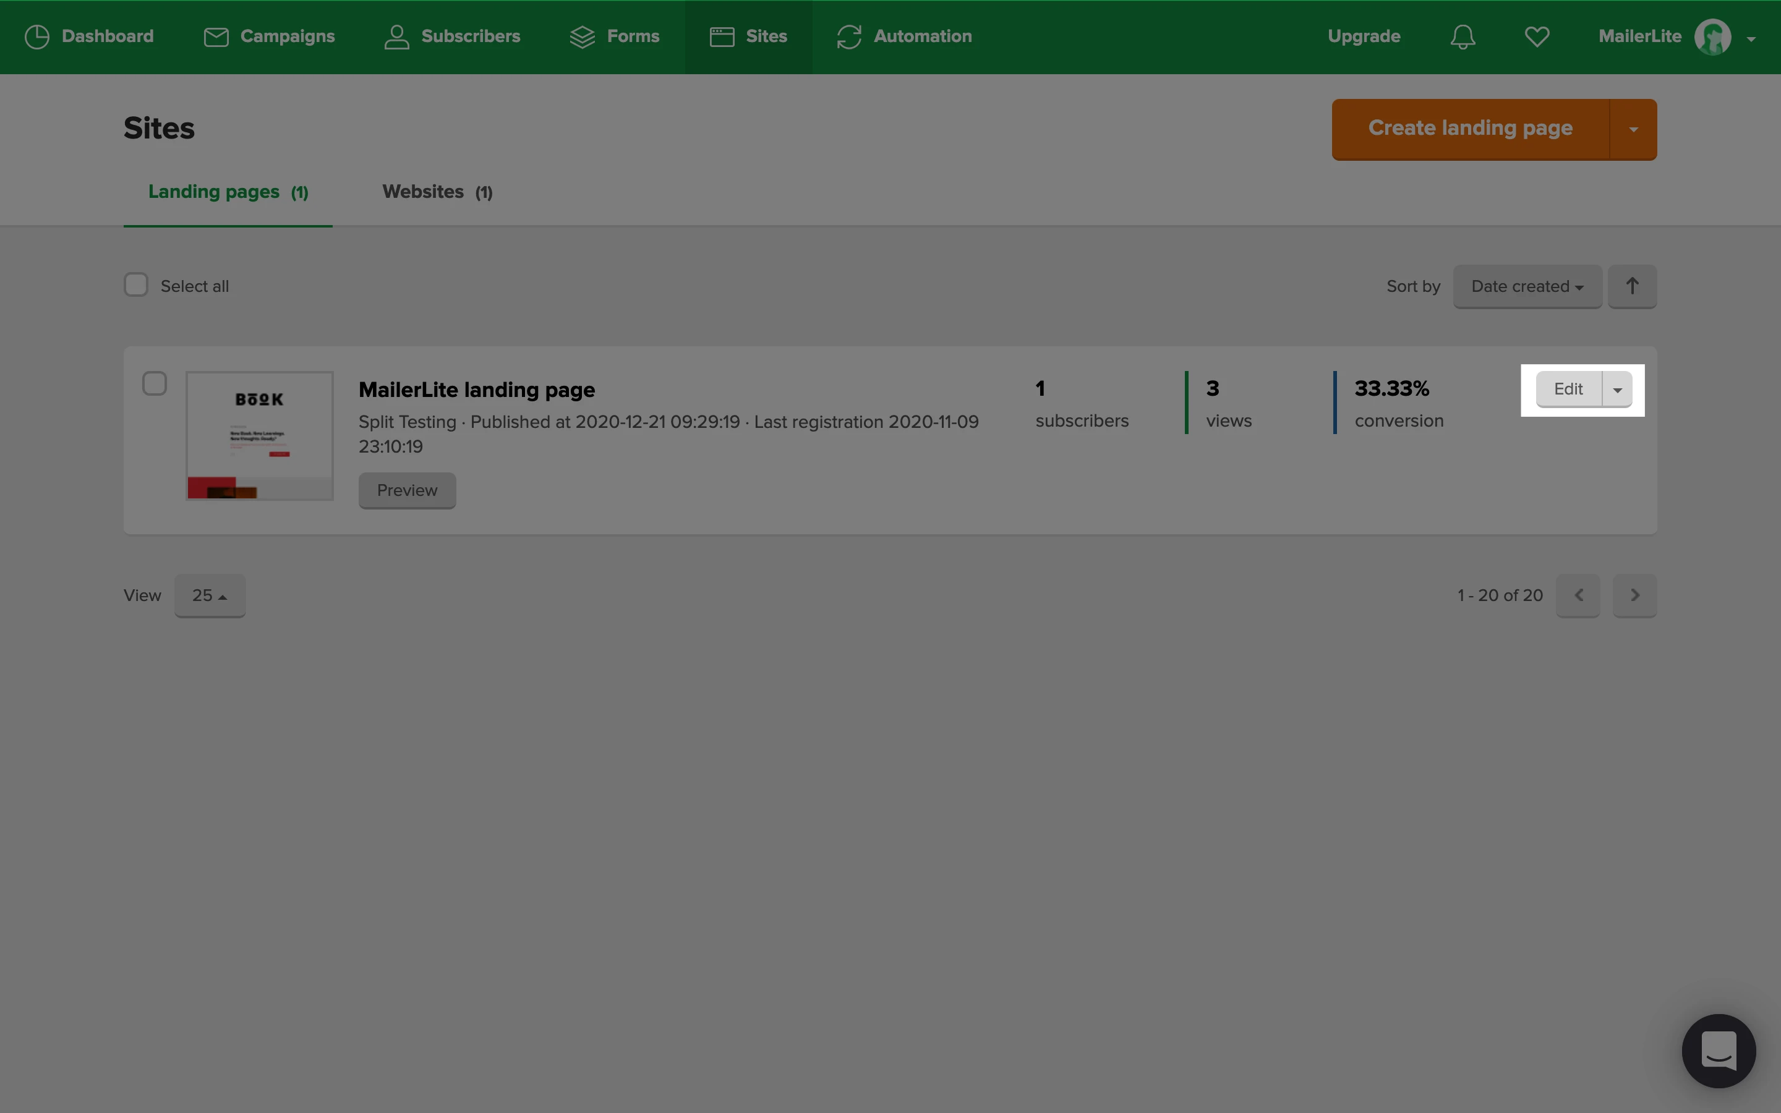Expand Create landing page dropdown arrow
1781x1113 pixels.
point(1633,130)
